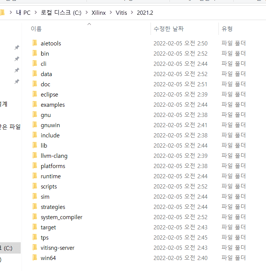
Task: Select the llvm-clang folder name
Action: click(54, 156)
